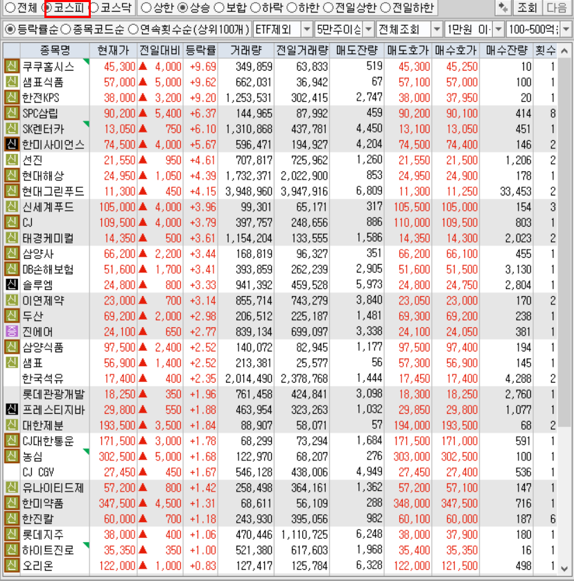Click the 매수잔량 column header
Viewport: 574px width, 581px height.
click(x=507, y=51)
